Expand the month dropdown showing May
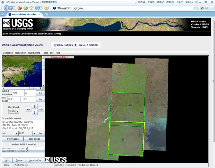215x168 pixels. pos(17,134)
